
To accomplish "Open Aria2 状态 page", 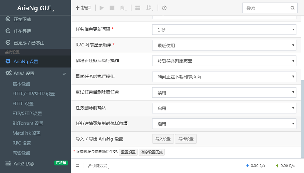I will [x=24, y=163].
